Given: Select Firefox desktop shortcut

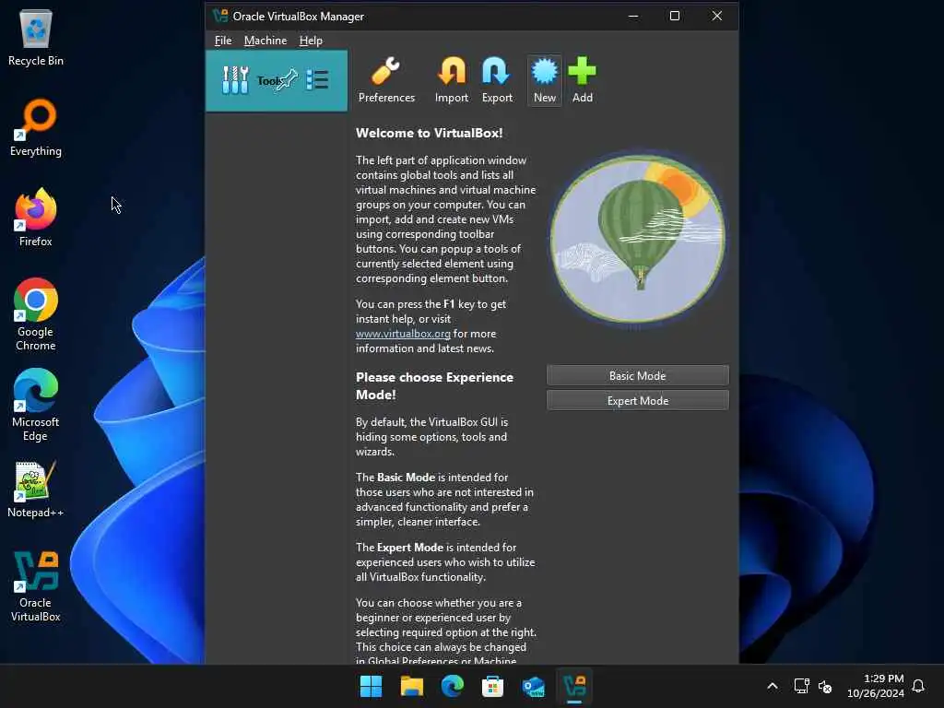Looking at the screenshot, I should (36, 218).
